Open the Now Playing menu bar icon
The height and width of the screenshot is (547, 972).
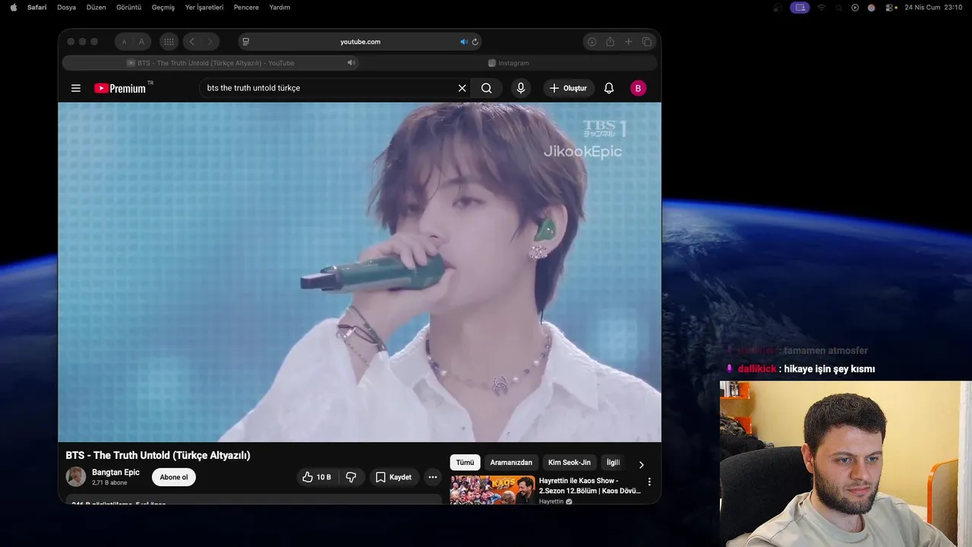pyautogui.click(x=855, y=8)
